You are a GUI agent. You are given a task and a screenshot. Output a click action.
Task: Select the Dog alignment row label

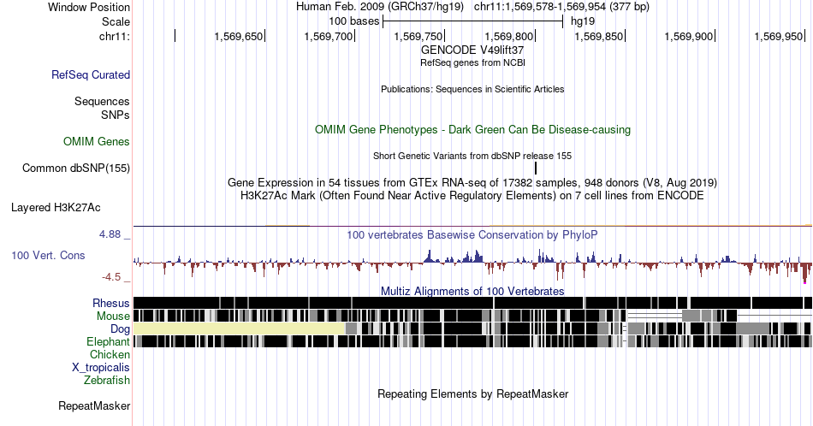point(120,329)
